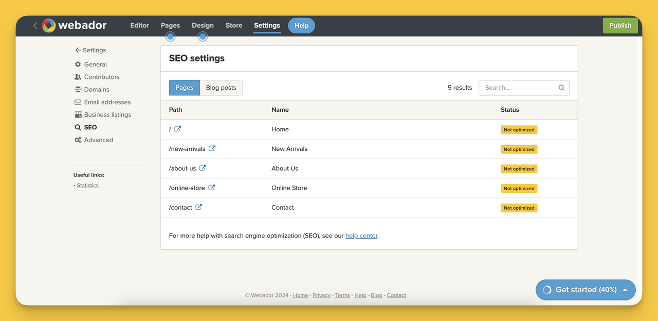Click the /about-us path text

point(182,168)
